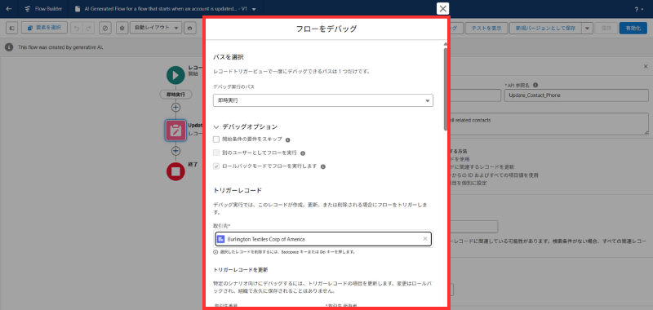
Task: Click the Flow Builder logo icon
Action: click(28, 9)
